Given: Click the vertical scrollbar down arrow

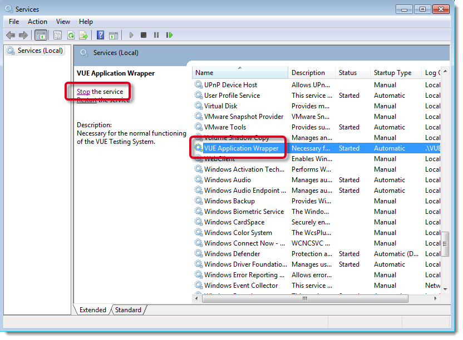Looking at the screenshot, I should pos(445,289).
